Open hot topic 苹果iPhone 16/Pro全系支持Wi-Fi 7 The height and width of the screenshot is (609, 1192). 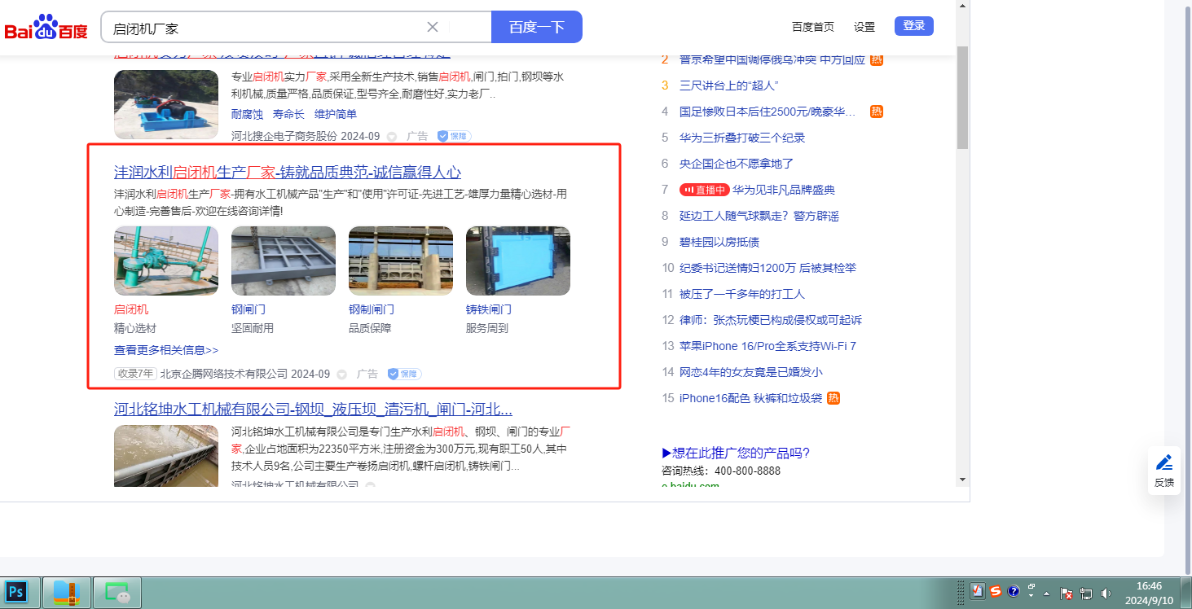[768, 346]
